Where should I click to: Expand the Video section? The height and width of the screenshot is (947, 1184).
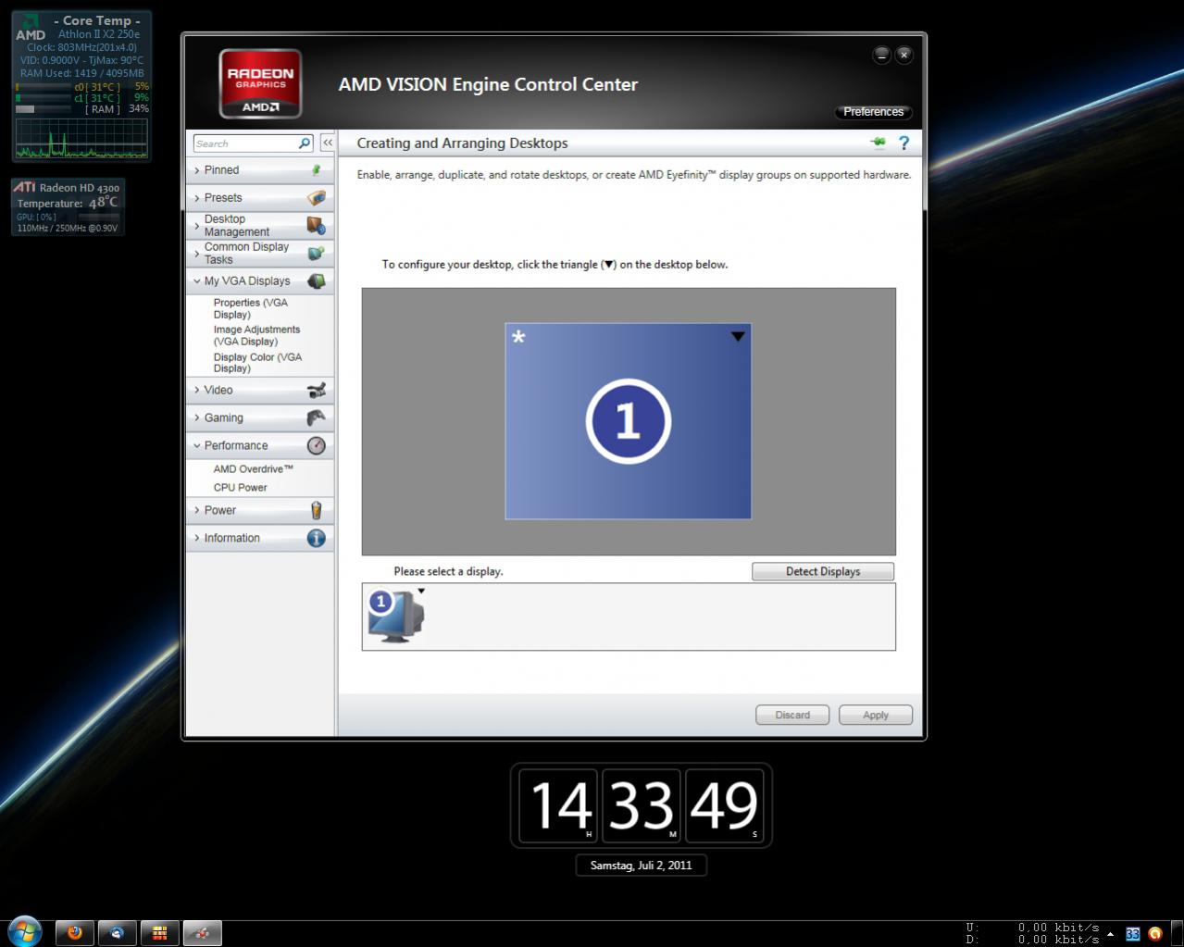coord(197,391)
